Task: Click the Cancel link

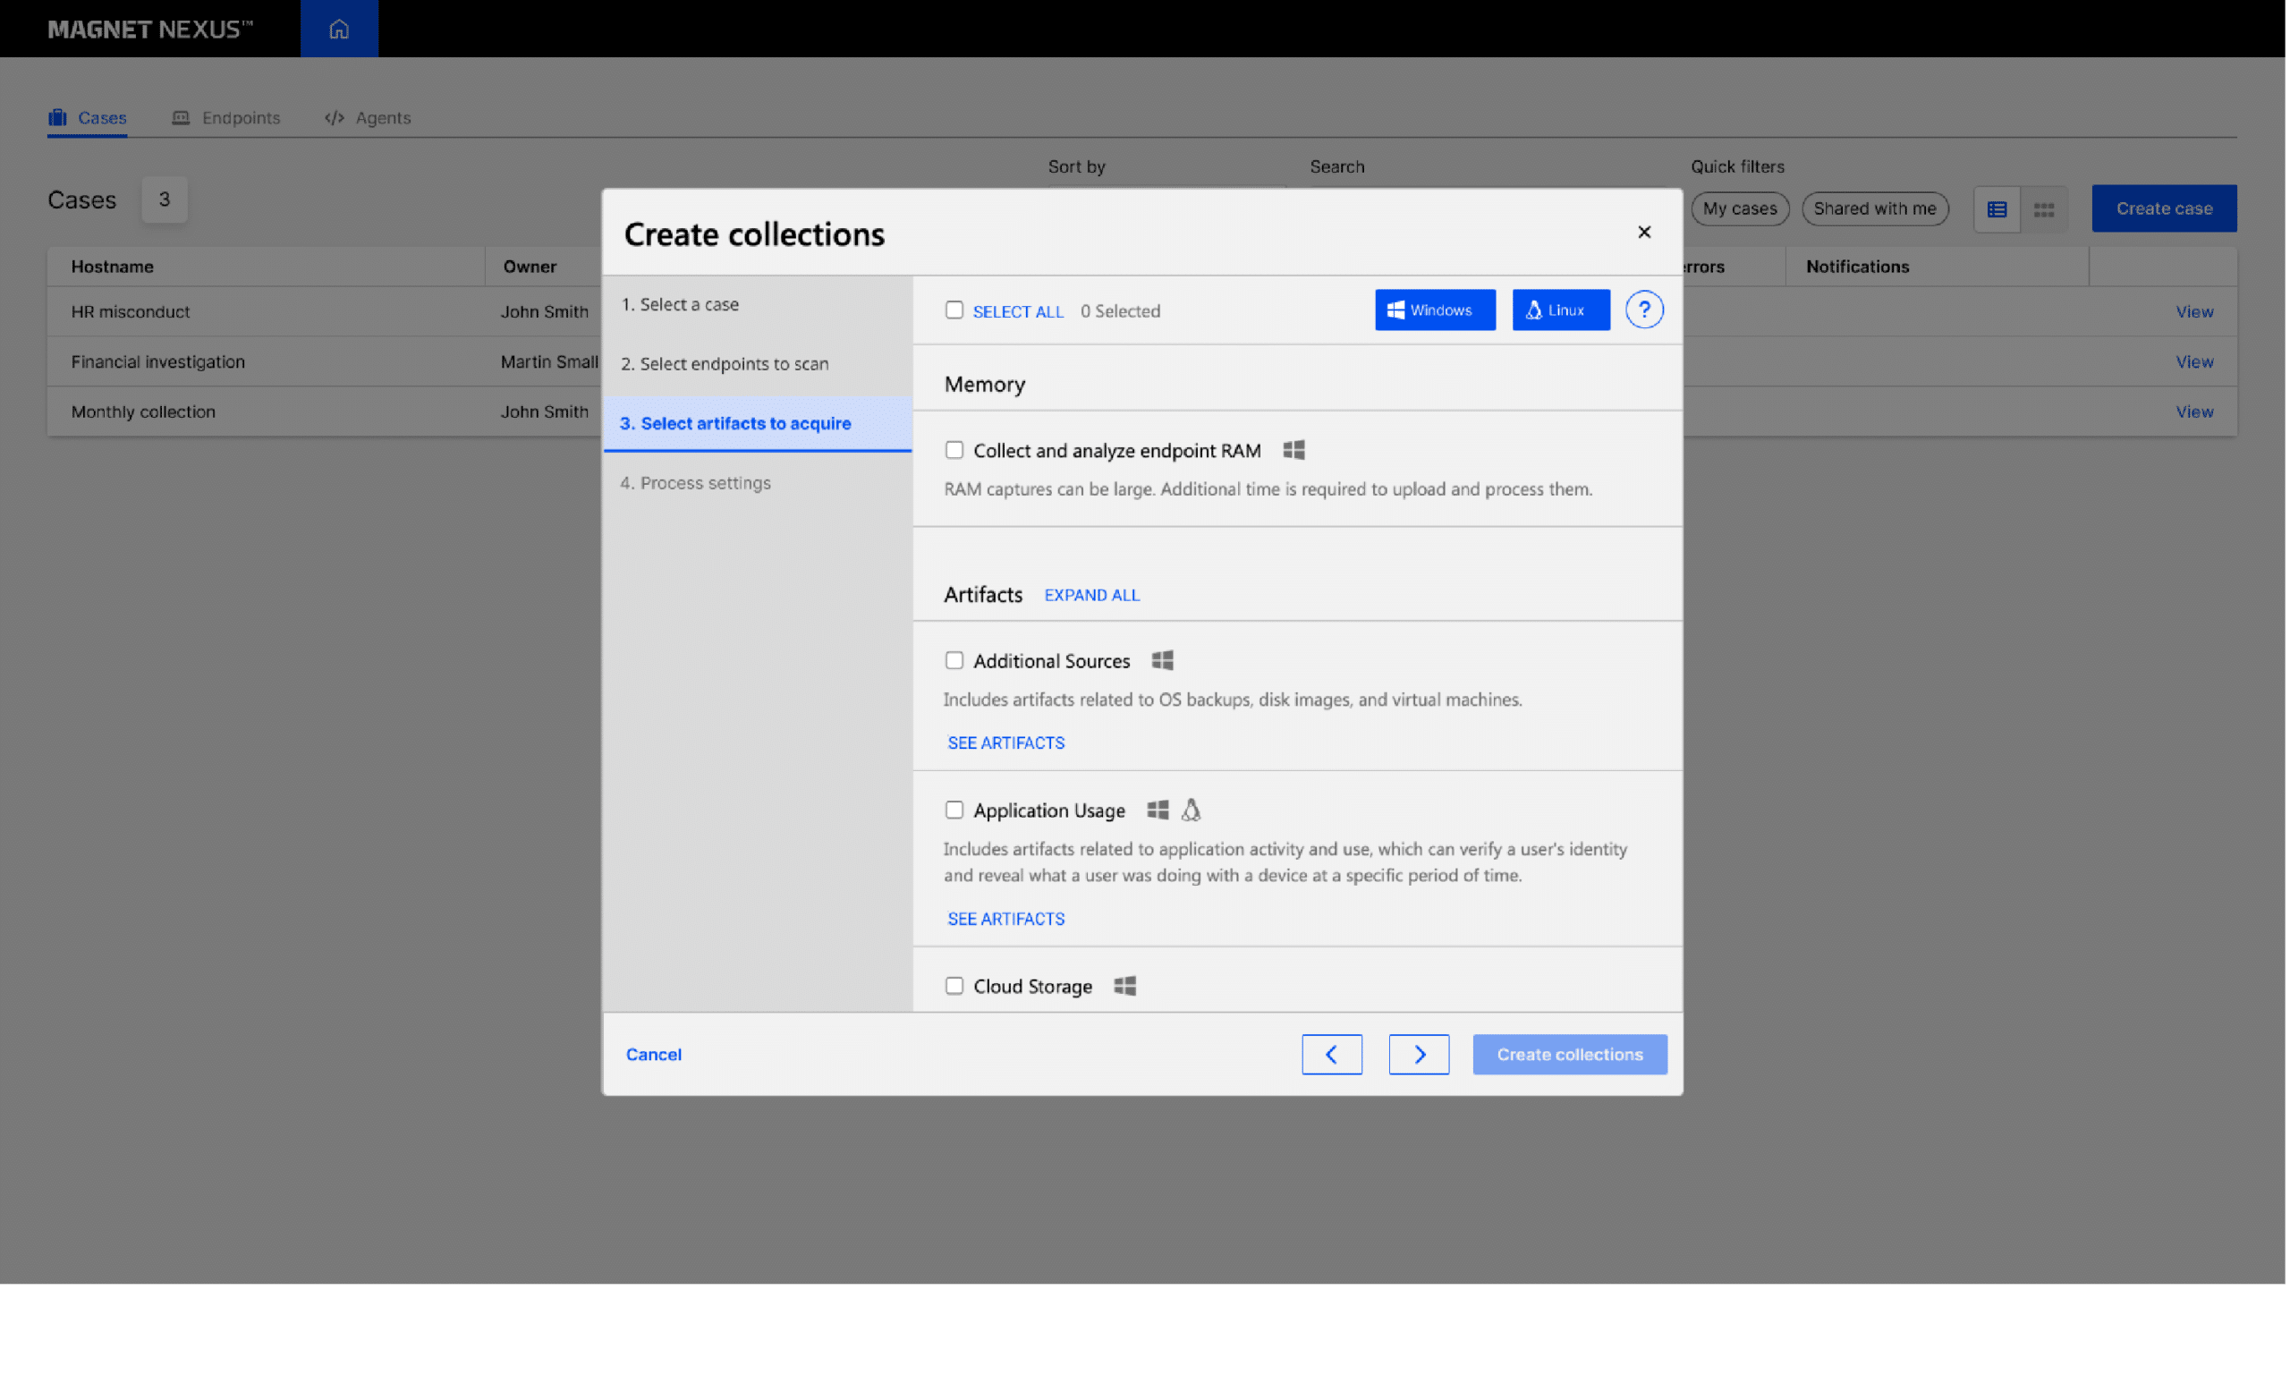Action: 653,1054
